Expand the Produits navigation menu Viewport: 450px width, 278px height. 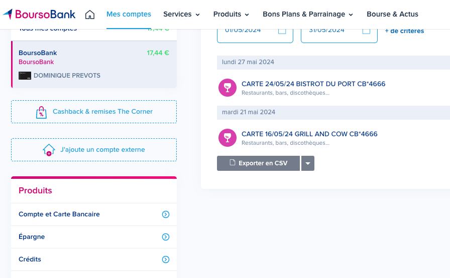coord(231,14)
